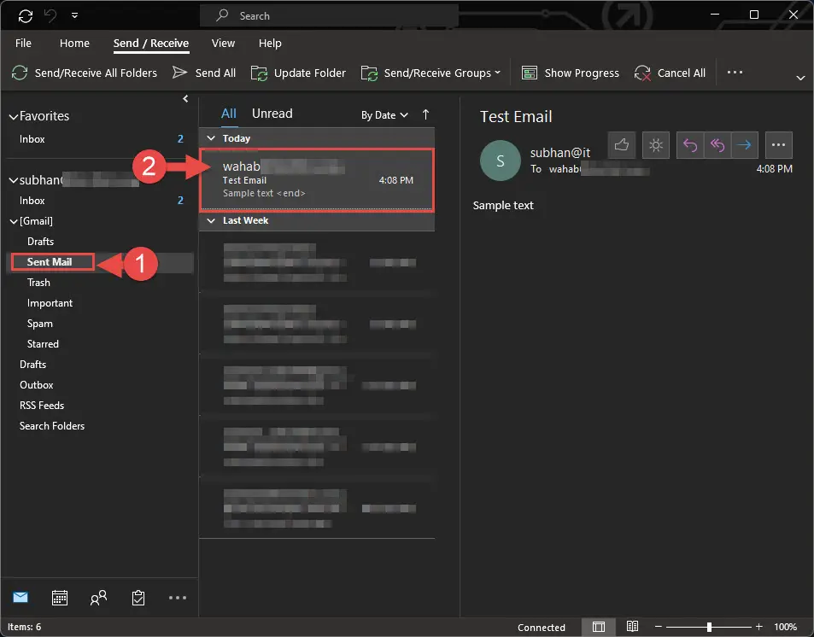The height and width of the screenshot is (637, 814).
Task: Open the RSS Feeds folder
Action: pos(42,406)
